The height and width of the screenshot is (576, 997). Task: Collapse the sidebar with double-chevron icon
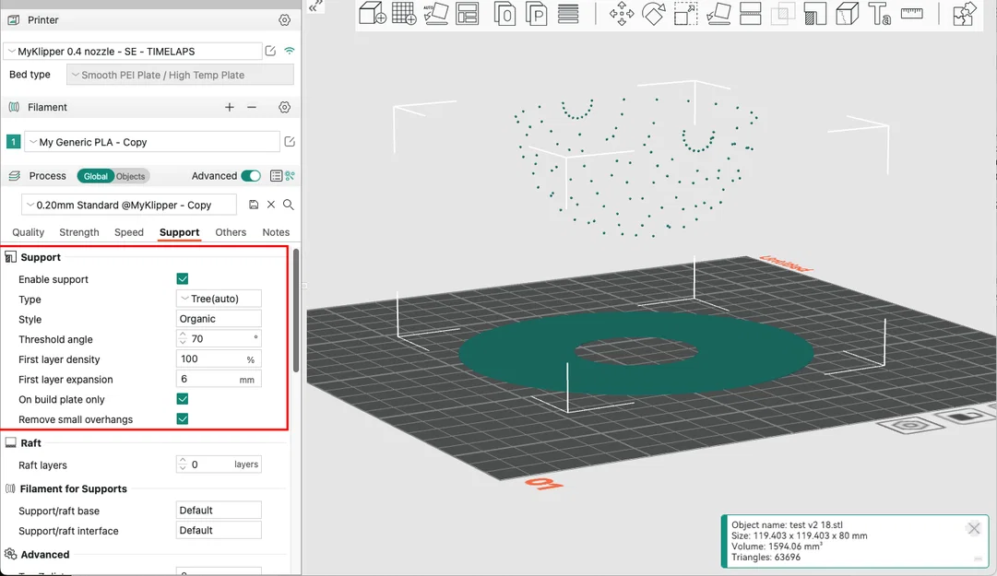[x=315, y=7]
